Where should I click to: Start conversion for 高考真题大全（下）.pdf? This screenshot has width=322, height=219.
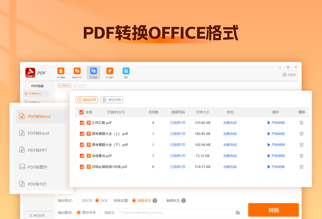[276, 145]
